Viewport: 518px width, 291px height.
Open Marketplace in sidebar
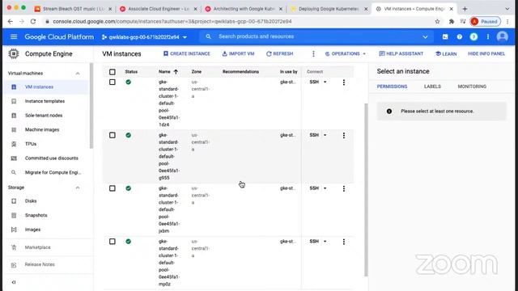(x=38, y=247)
